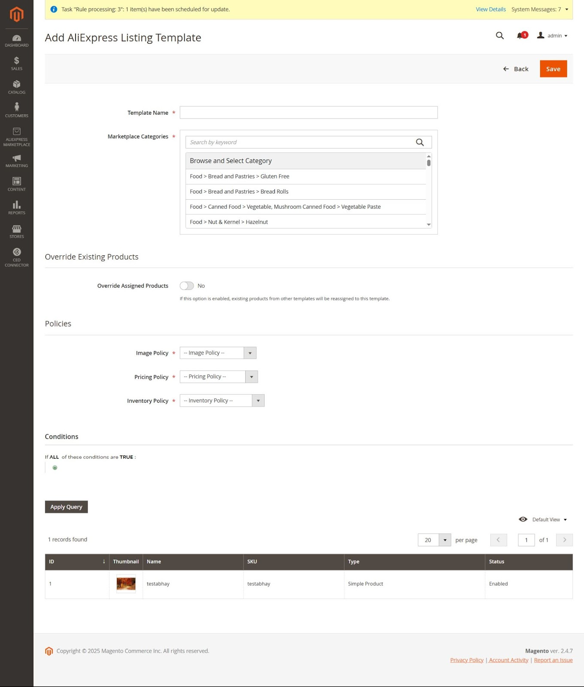Image resolution: width=584 pixels, height=687 pixels.
Task: Expand the admin account menu
Action: coord(553,36)
